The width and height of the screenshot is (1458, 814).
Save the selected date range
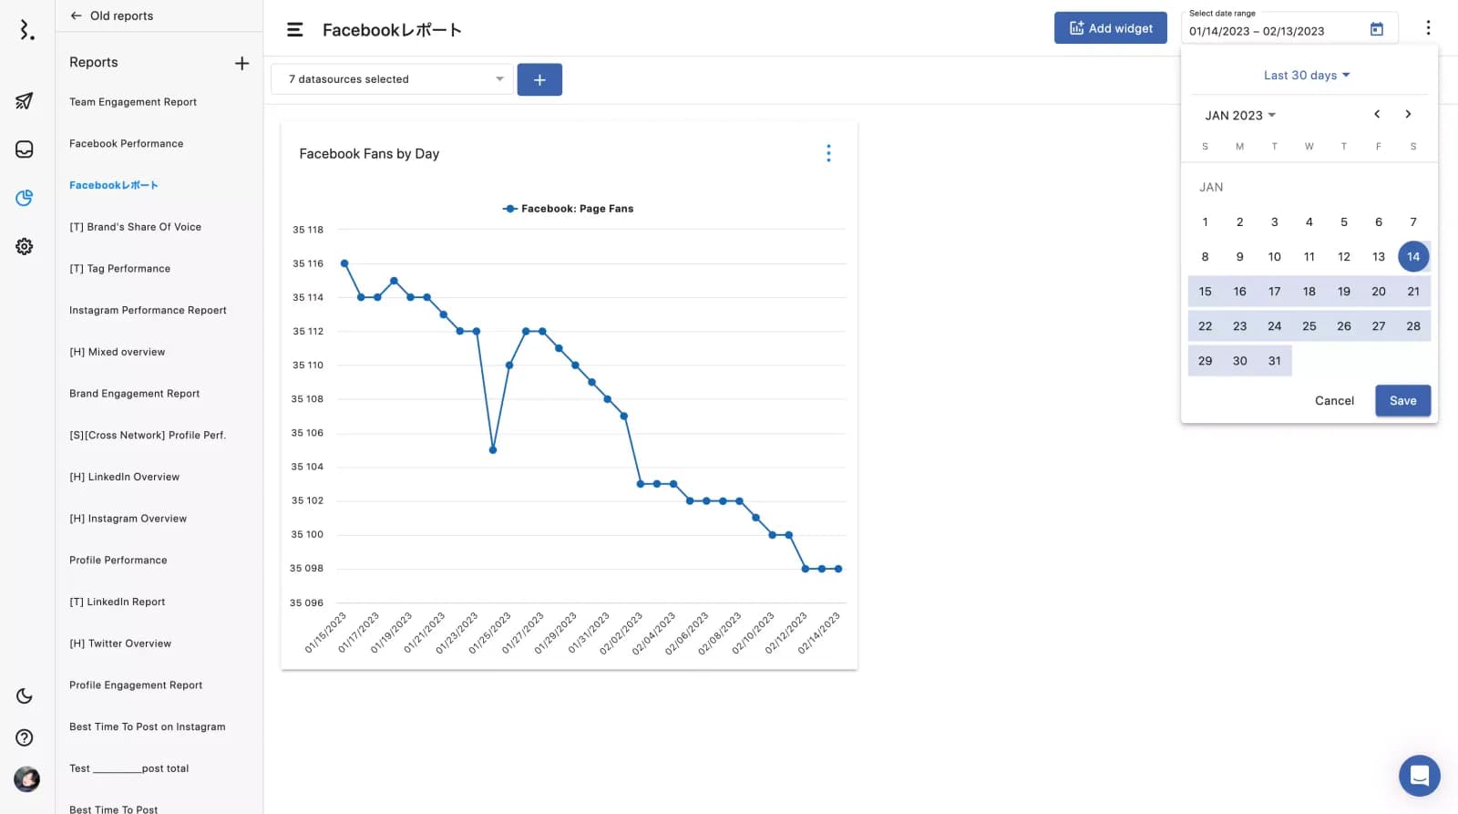1402,401
